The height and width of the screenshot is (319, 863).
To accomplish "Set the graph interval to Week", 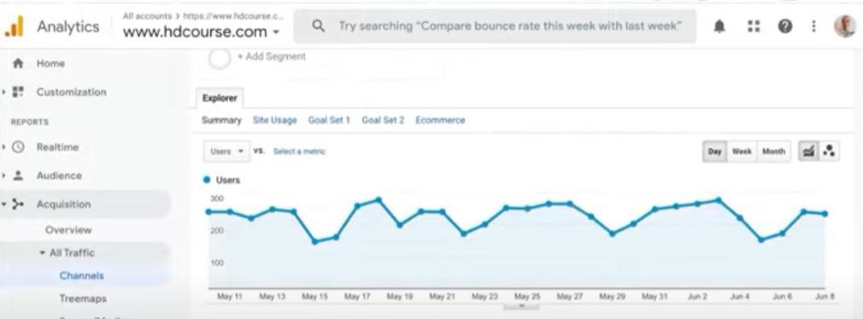I will click(x=742, y=151).
